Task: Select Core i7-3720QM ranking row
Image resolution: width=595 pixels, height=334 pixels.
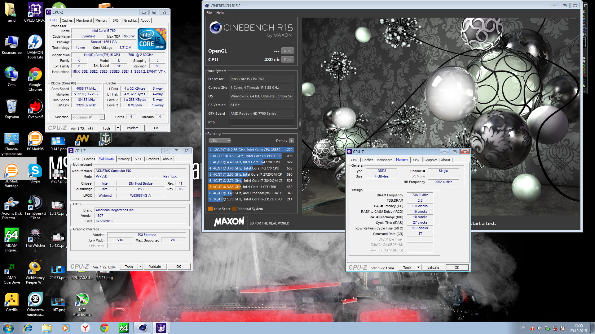Action: pos(251,174)
